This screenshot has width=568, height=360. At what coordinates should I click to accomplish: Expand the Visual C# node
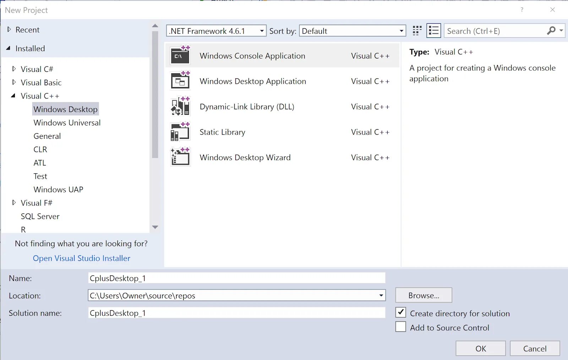(x=14, y=69)
